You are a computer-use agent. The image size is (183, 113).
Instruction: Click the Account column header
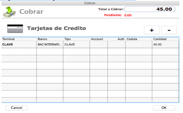99,39
